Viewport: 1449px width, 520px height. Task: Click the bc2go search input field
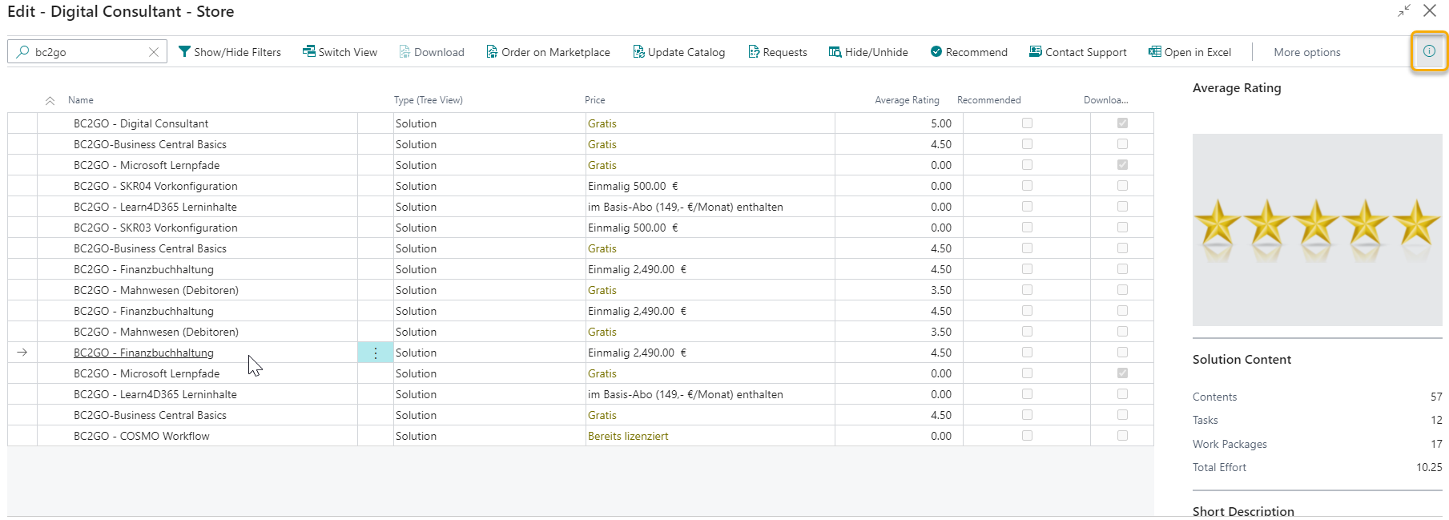88,52
